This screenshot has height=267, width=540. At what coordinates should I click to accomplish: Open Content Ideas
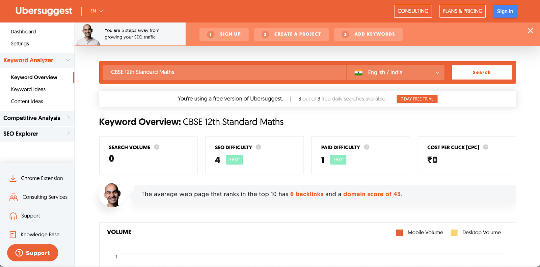(27, 101)
